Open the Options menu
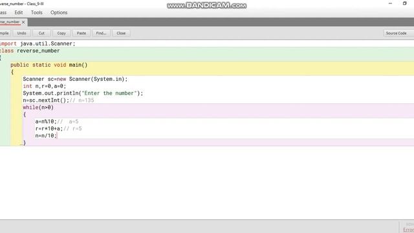414x233 pixels. [59, 12]
